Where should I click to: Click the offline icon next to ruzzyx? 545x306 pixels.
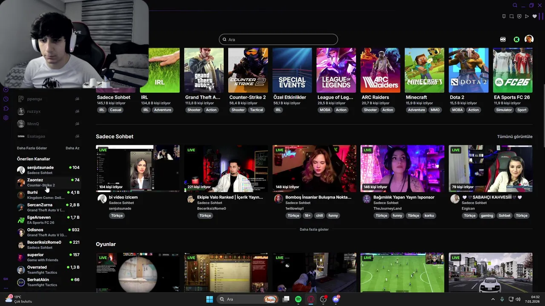[x=77, y=111]
